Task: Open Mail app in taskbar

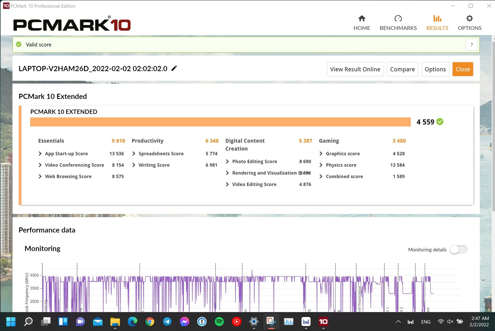Action: (x=98, y=322)
